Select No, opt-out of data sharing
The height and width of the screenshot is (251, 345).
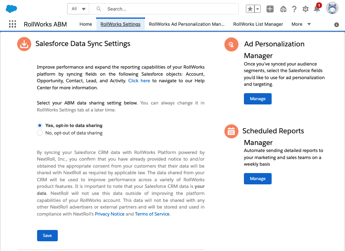point(40,133)
